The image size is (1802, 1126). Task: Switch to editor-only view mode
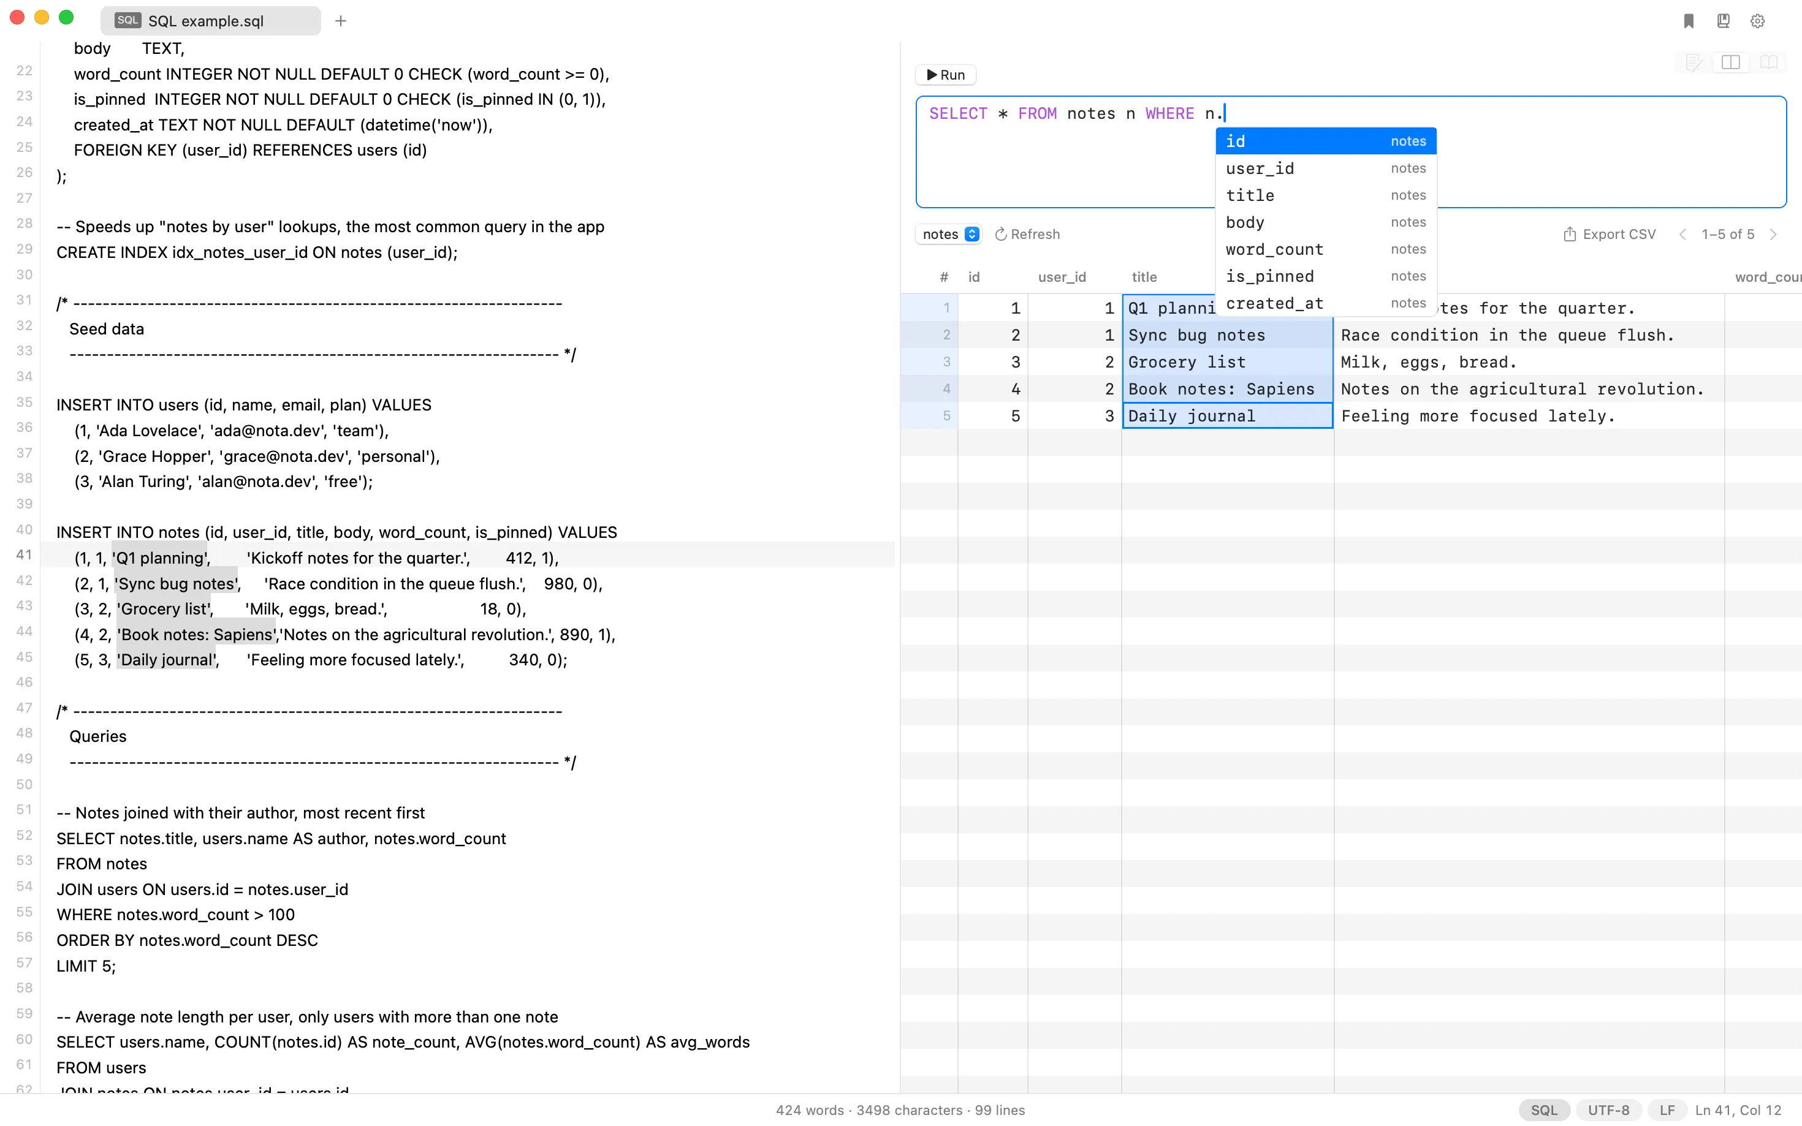click(x=1694, y=62)
